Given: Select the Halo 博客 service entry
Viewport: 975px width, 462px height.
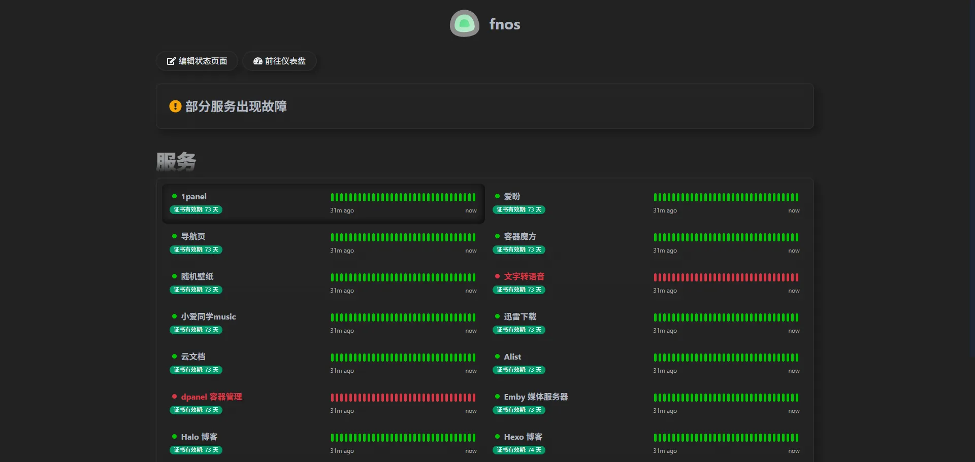Looking at the screenshot, I should pyautogui.click(x=199, y=437).
